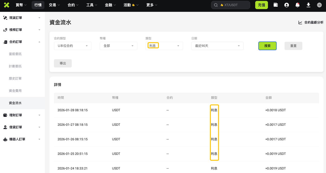The image size is (326, 173).
Task: Collapse the 合約訂單 sidebar section
Action: pos(39,42)
